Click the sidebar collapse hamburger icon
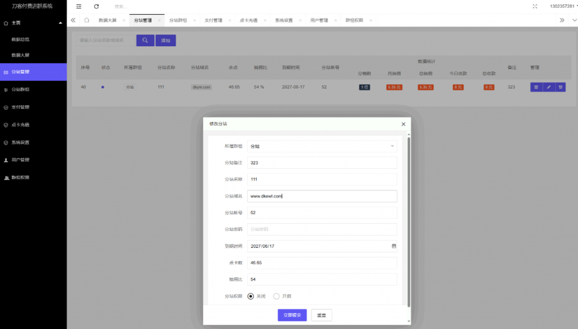 77,7
